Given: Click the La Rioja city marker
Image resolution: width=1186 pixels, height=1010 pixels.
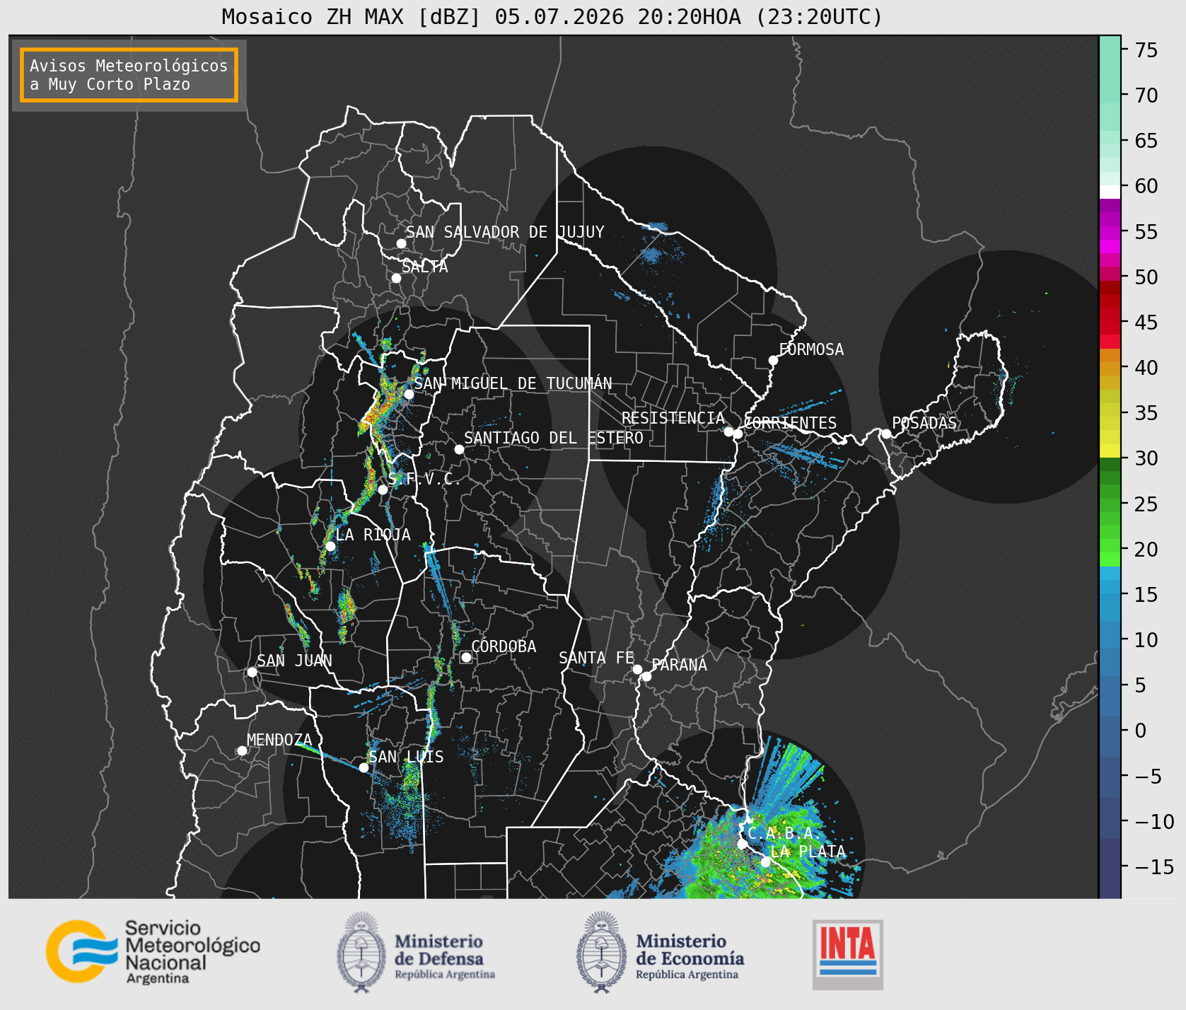Looking at the screenshot, I should click(x=330, y=546).
